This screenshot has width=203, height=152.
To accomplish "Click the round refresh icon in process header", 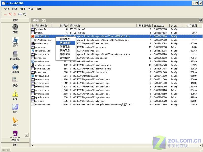I will point(200,20).
